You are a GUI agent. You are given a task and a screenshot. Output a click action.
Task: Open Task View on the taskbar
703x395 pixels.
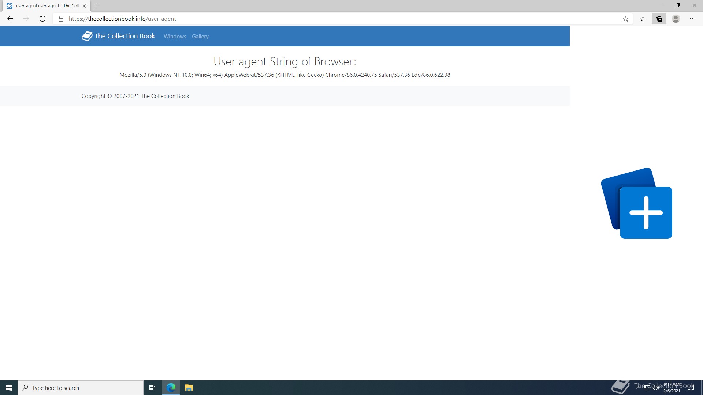pyautogui.click(x=152, y=388)
